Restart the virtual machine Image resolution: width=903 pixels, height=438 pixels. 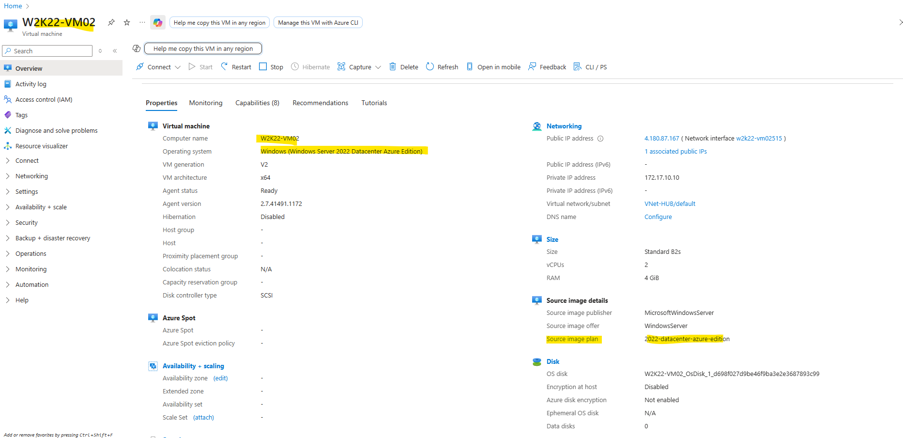click(236, 67)
